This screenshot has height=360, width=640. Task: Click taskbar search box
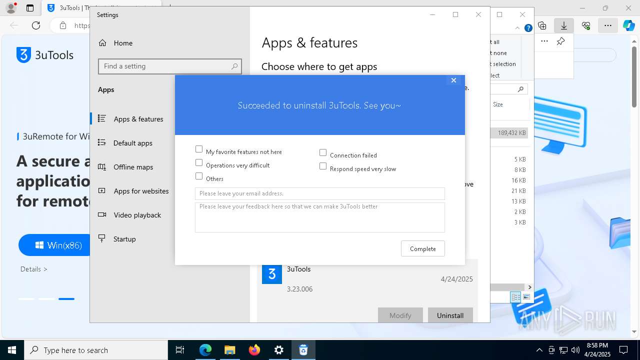96,350
